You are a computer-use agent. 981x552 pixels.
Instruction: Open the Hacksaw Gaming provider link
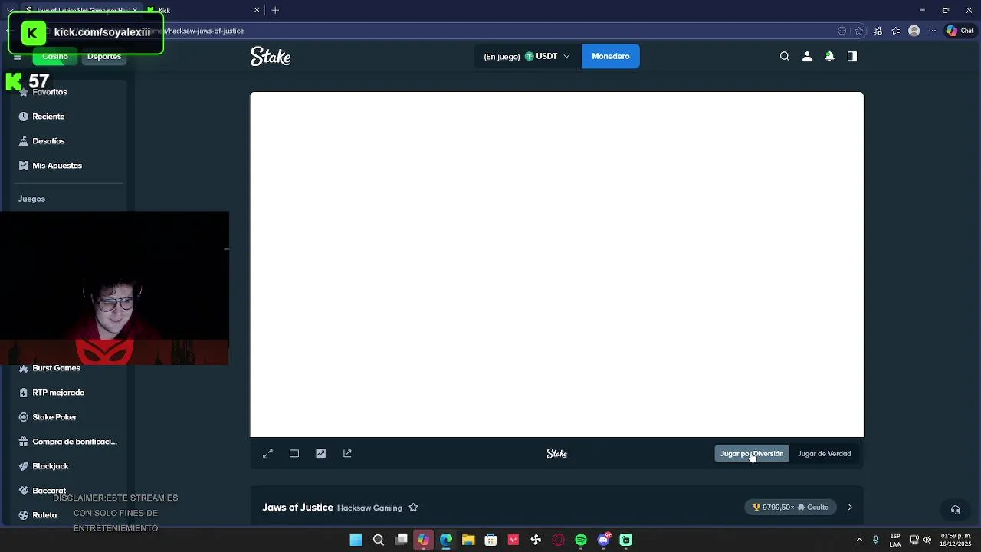click(x=369, y=508)
